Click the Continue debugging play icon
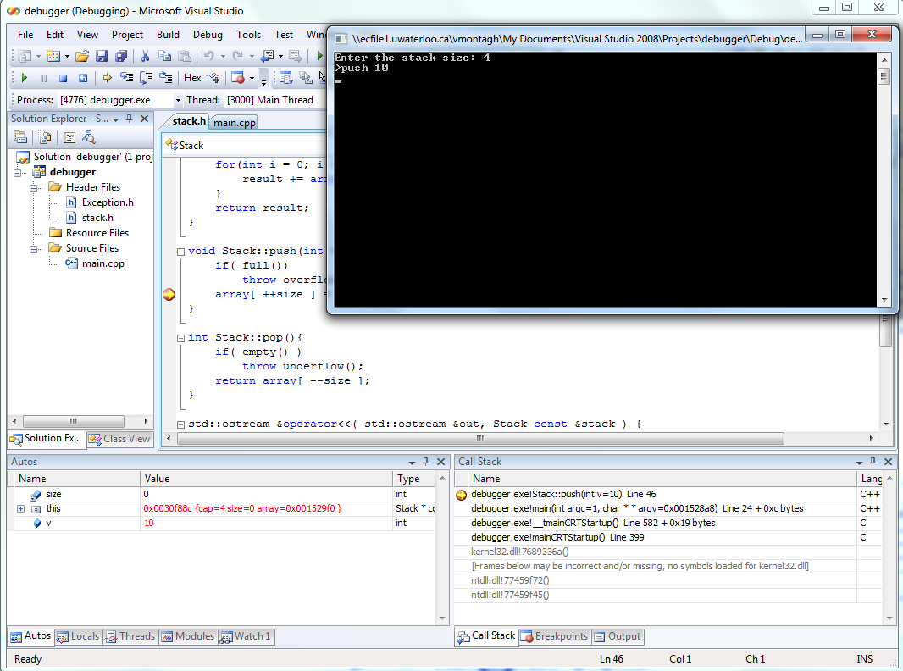The image size is (903, 671). pos(25,78)
